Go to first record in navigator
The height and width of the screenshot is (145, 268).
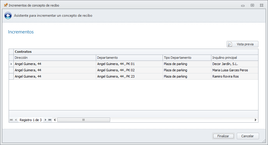[x=11, y=120]
